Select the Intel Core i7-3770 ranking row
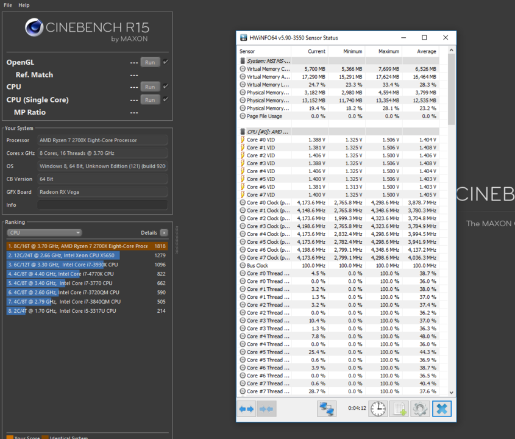 (87, 283)
